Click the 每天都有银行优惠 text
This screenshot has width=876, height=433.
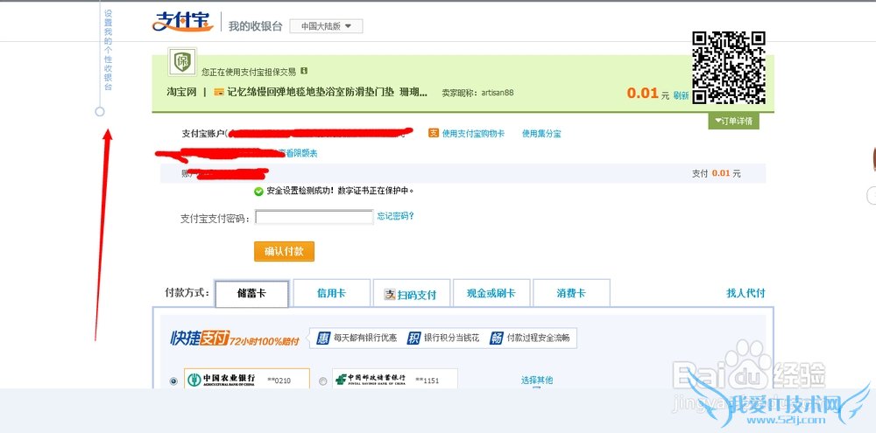click(x=365, y=338)
